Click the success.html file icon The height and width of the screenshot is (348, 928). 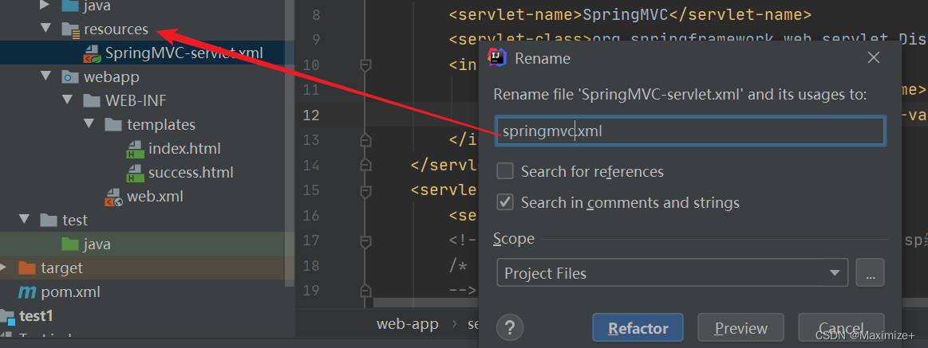pyautogui.click(x=135, y=173)
